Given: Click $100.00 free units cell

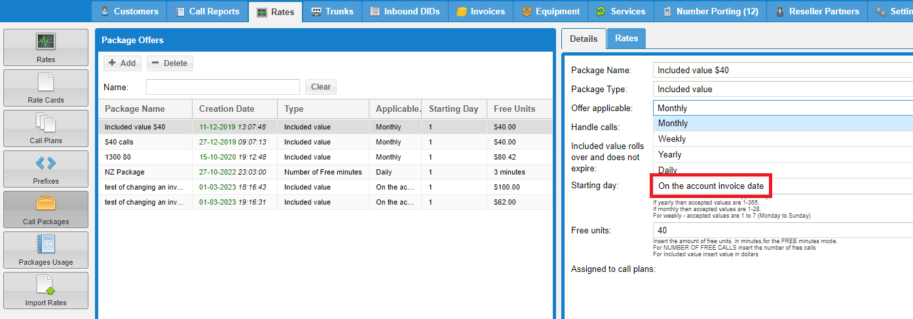Looking at the screenshot, I should (507, 187).
